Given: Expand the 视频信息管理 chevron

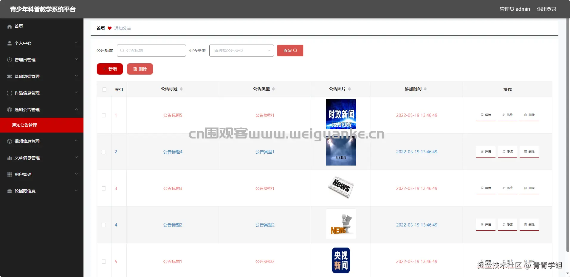Looking at the screenshot, I should pos(76,141).
